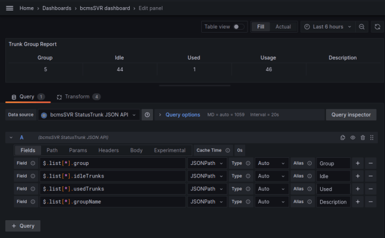Refresh the dashboard panel
This screenshot has width=385, height=238.
click(x=377, y=27)
